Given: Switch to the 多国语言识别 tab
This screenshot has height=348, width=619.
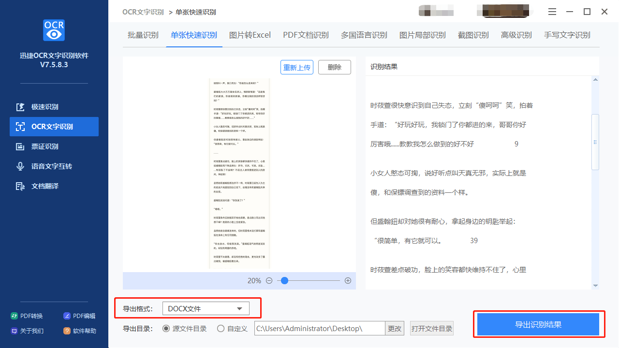Looking at the screenshot, I should pos(364,35).
